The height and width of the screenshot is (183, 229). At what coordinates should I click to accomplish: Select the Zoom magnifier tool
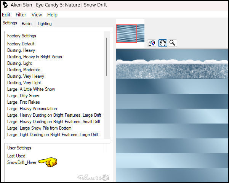tap(173, 43)
